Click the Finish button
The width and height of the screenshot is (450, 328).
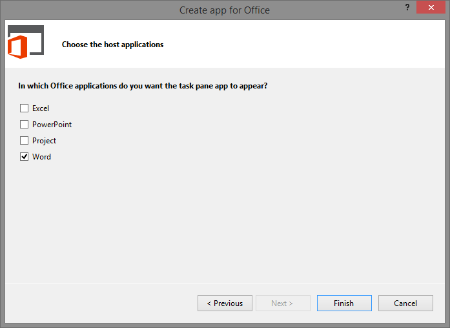(x=344, y=303)
